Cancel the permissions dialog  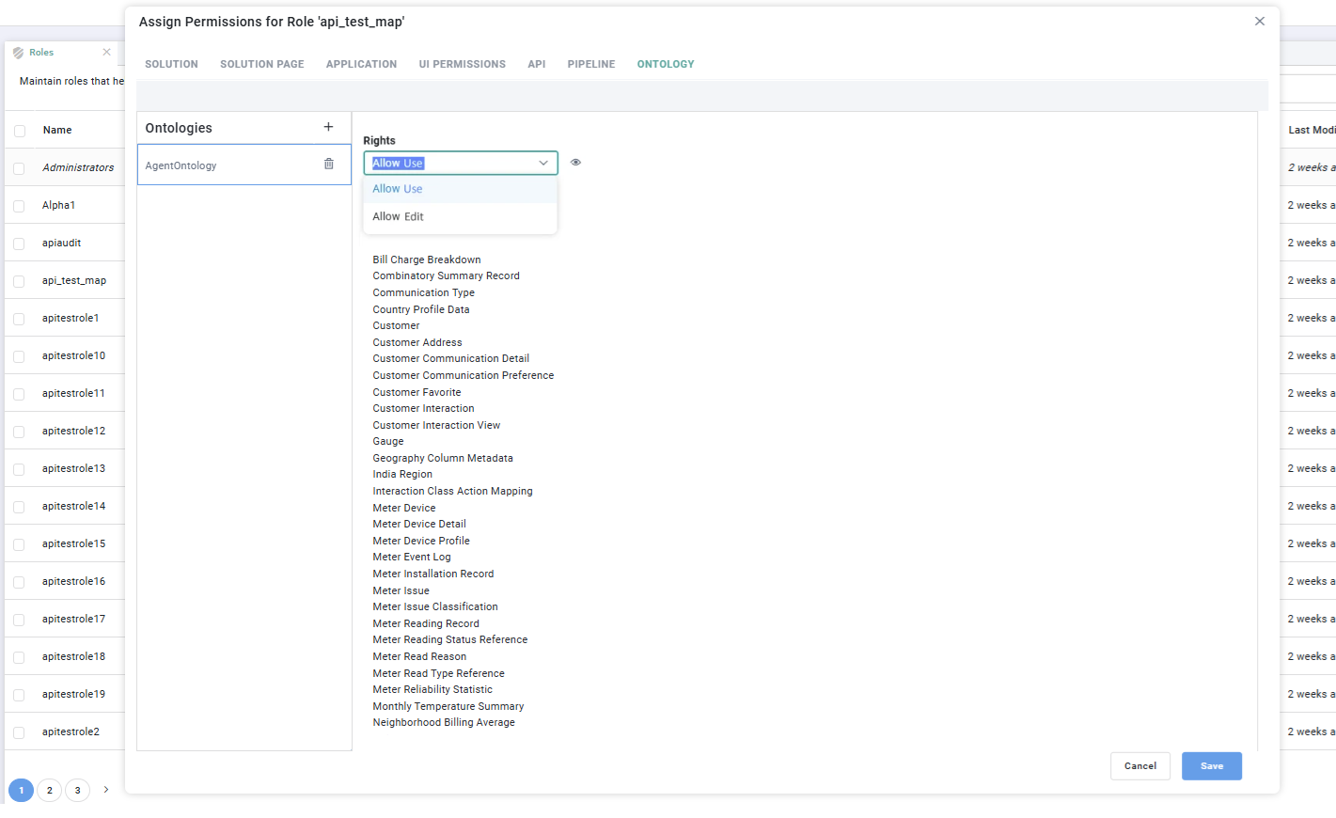pyautogui.click(x=1140, y=766)
